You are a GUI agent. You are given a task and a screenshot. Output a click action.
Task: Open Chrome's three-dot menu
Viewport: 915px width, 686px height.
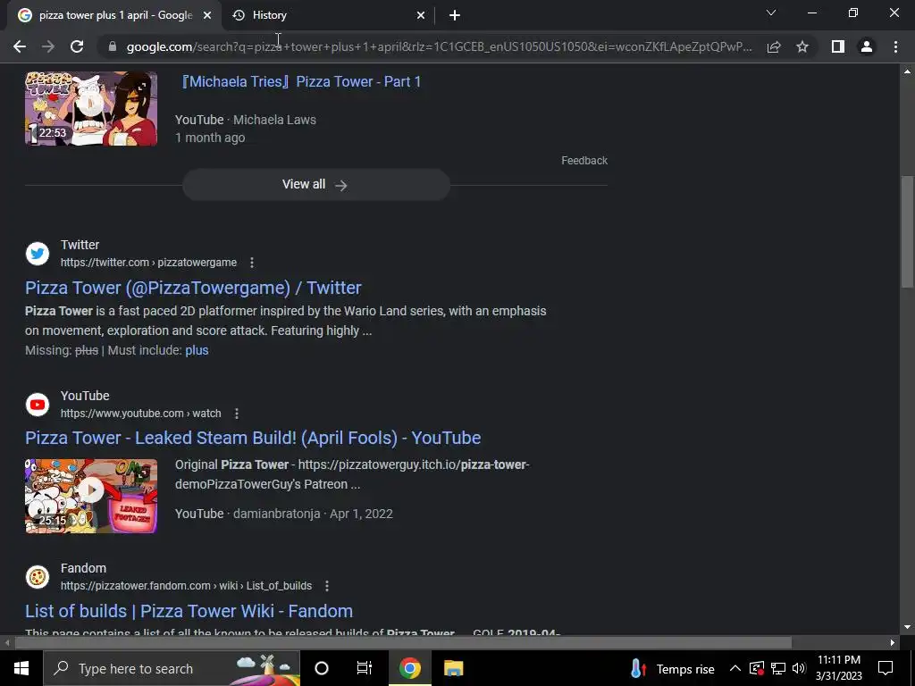895,46
